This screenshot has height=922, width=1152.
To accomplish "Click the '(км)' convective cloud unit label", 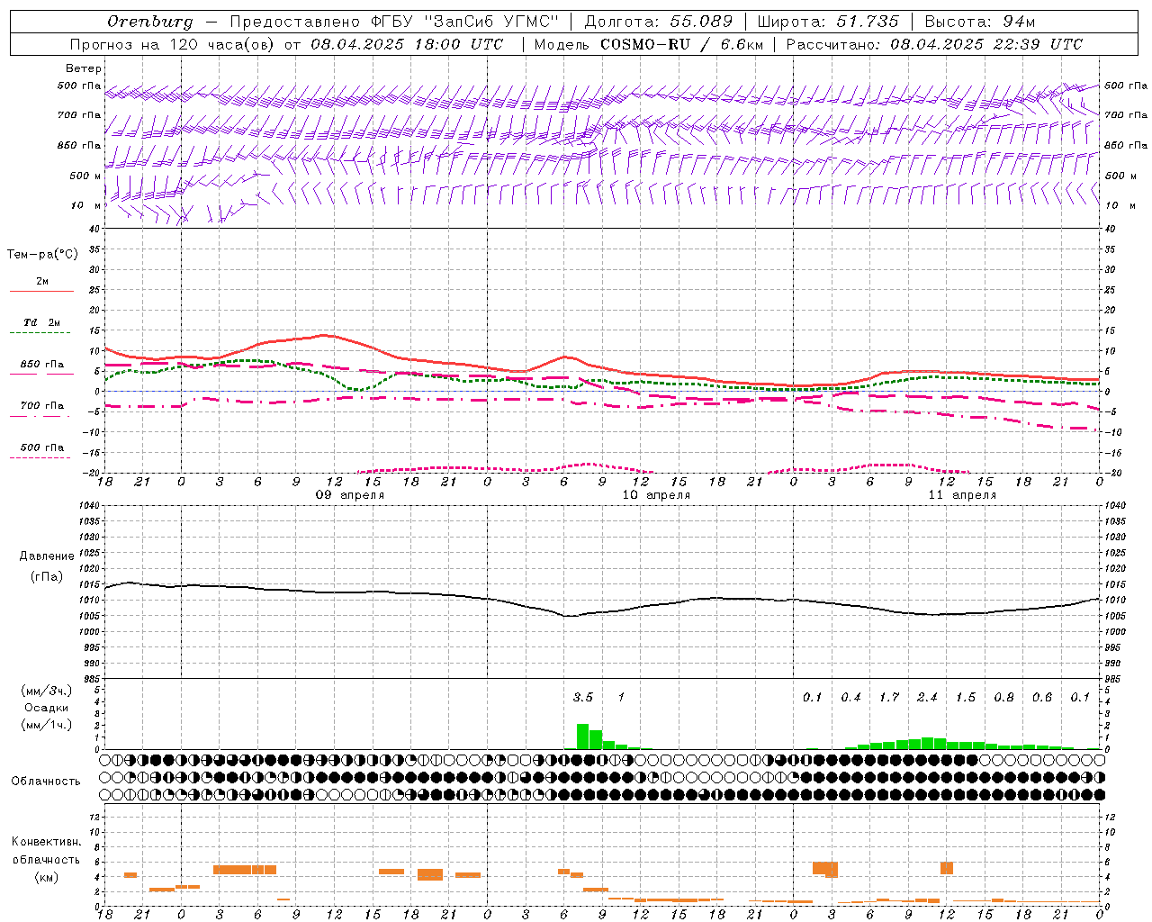I will [x=47, y=877].
